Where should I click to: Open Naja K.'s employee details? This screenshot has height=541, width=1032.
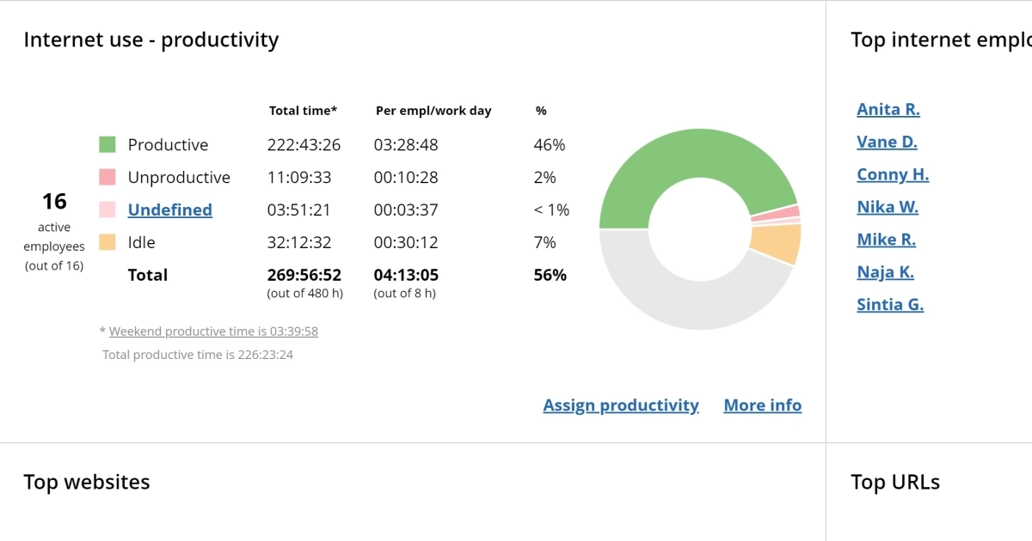(x=885, y=272)
